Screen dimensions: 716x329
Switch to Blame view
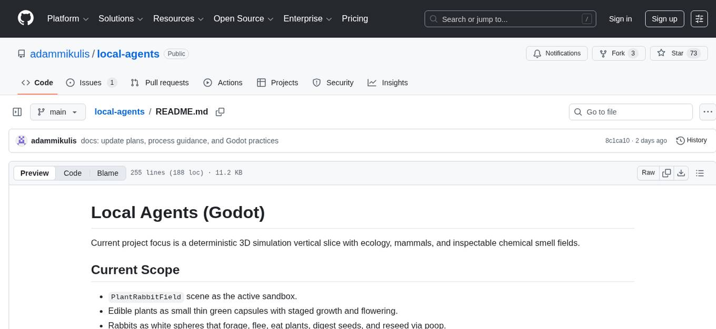pyautogui.click(x=107, y=173)
